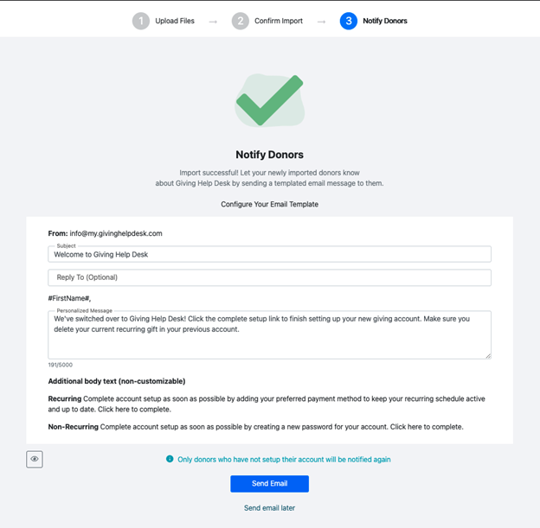Go to Confirm Import step
Screen dimensions: 540x528
pos(279,21)
